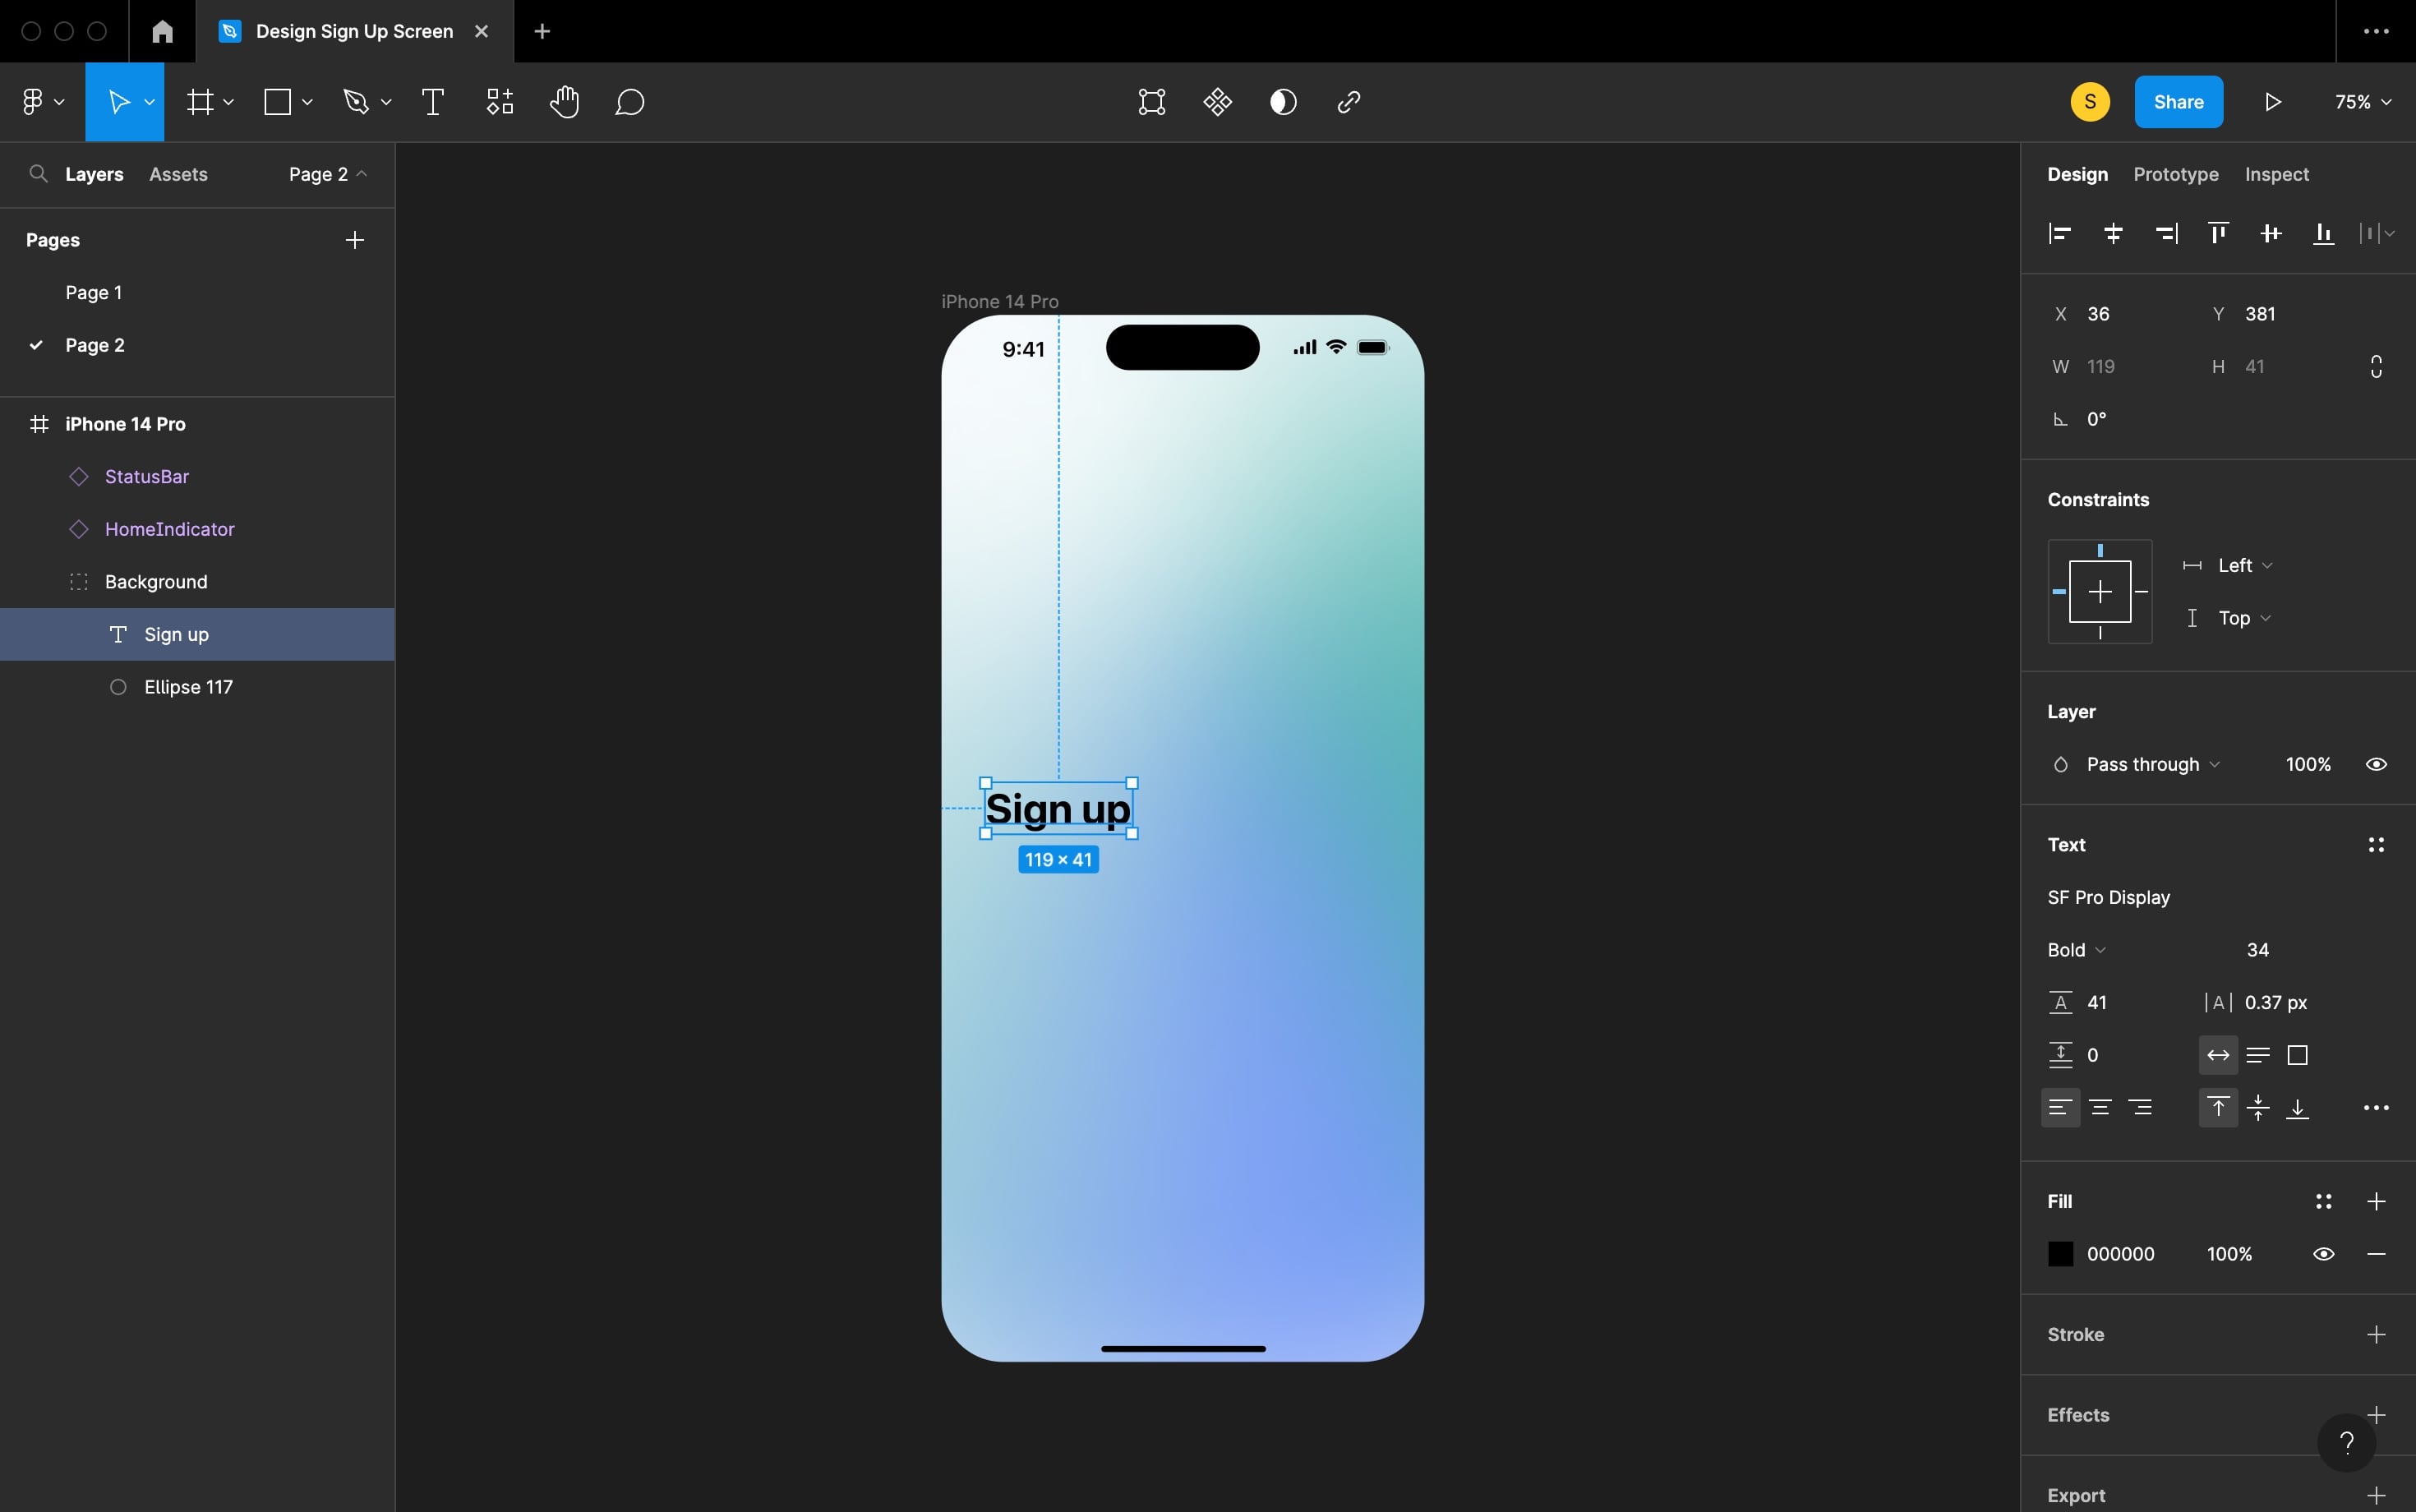Click the black 000000 fill color swatch
This screenshot has width=2416, height=1512.
click(x=2060, y=1252)
